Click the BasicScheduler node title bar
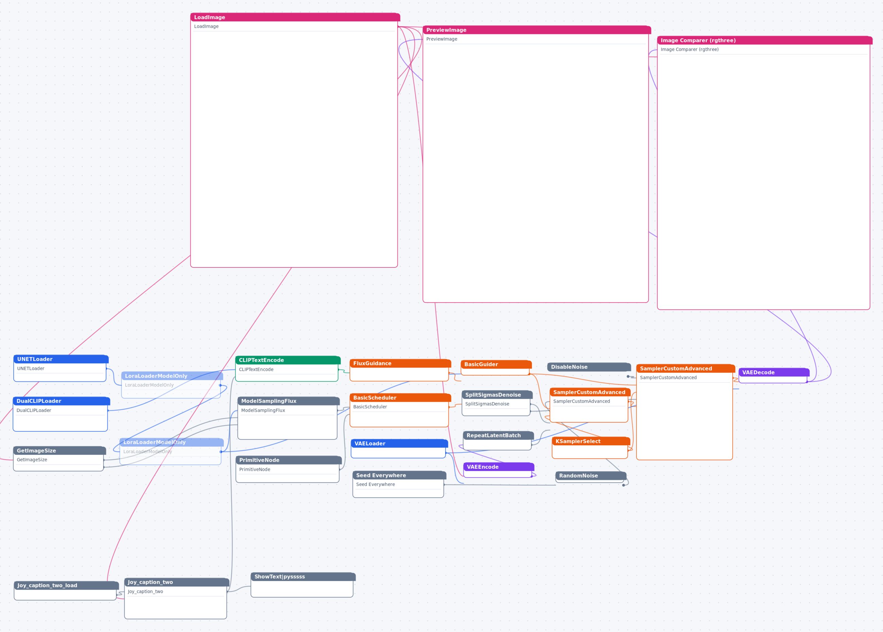Viewport: 883px width, 632px height. [400, 398]
